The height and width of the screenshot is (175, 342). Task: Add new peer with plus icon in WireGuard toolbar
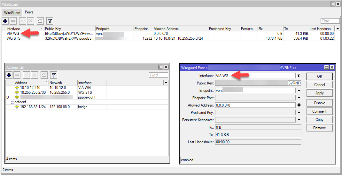[5, 21]
